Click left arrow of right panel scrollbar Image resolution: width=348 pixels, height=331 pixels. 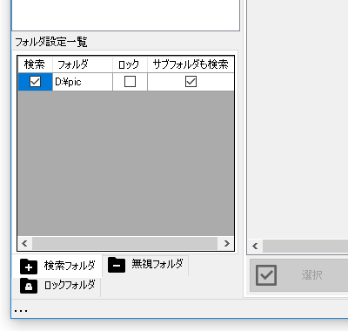(255, 247)
